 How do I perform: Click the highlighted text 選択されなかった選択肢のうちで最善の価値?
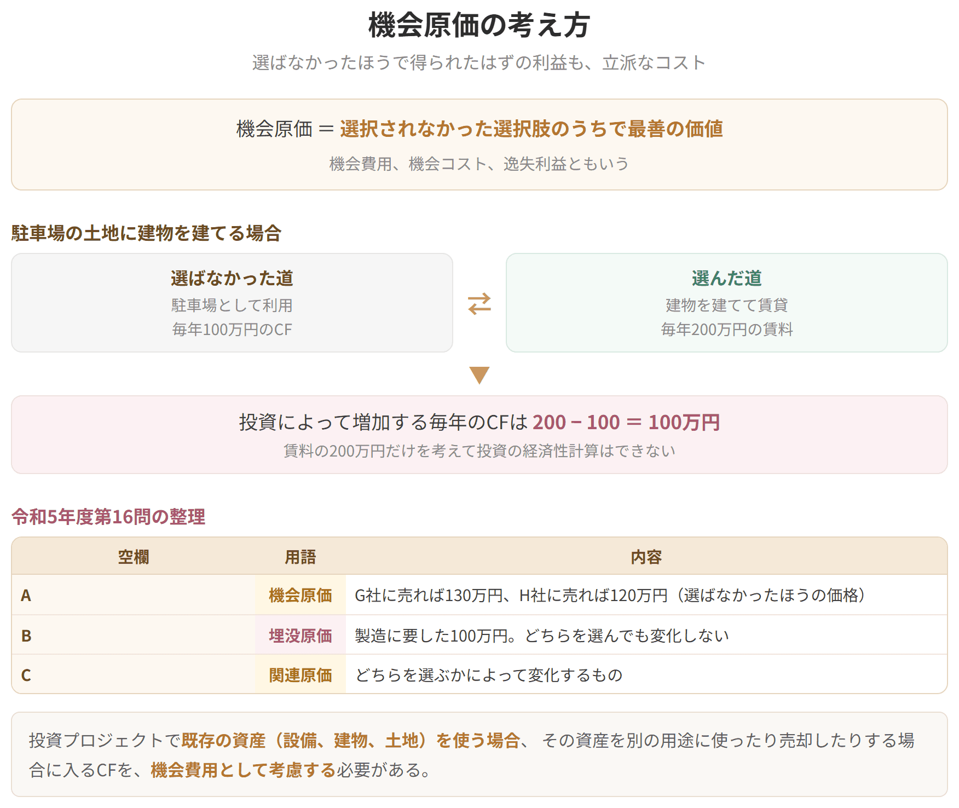(x=532, y=129)
